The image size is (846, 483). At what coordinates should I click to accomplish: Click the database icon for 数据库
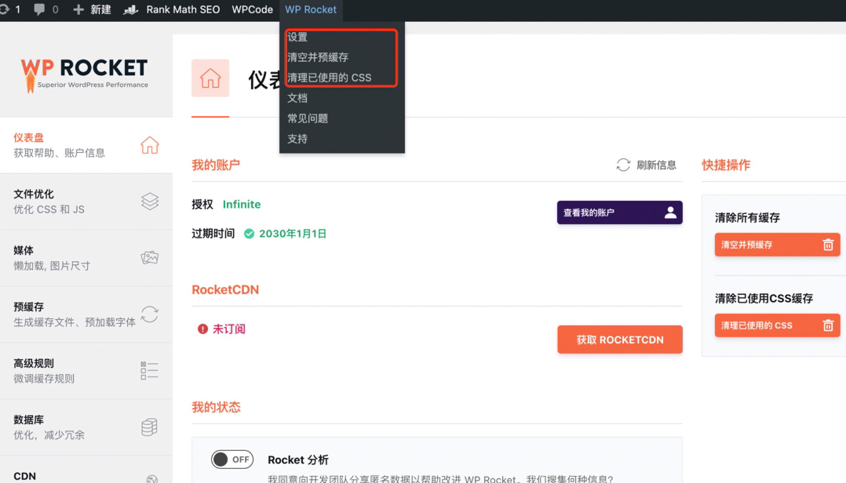click(149, 427)
